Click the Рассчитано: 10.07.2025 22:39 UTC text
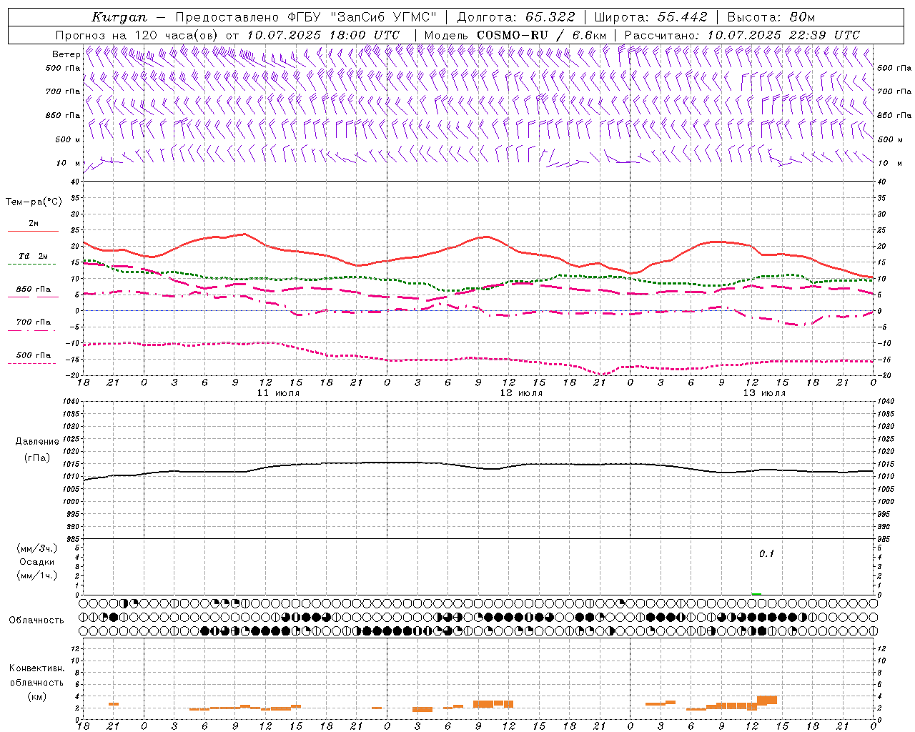Image resolution: width=915 pixels, height=732 pixels. click(742, 35)
